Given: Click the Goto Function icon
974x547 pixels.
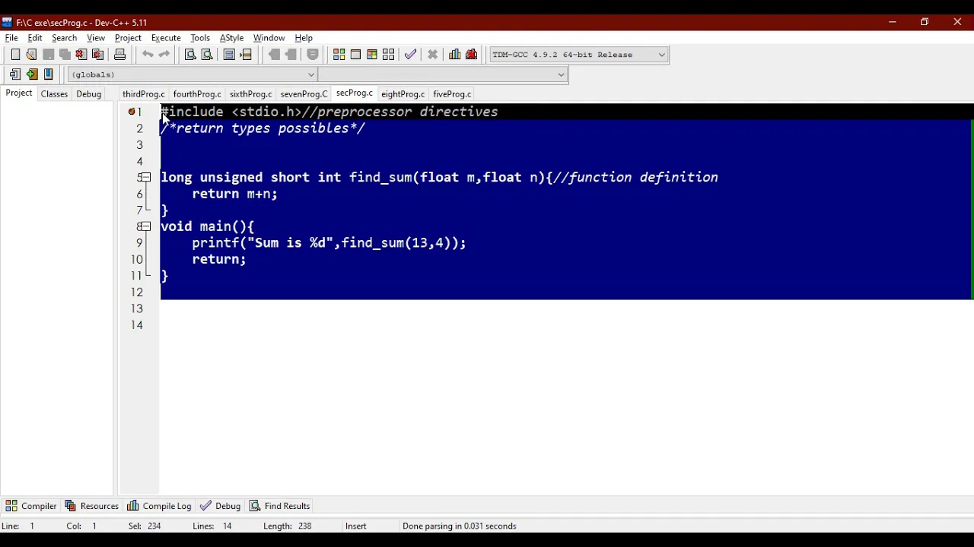Looking at the screenshot, I should 229,55.
